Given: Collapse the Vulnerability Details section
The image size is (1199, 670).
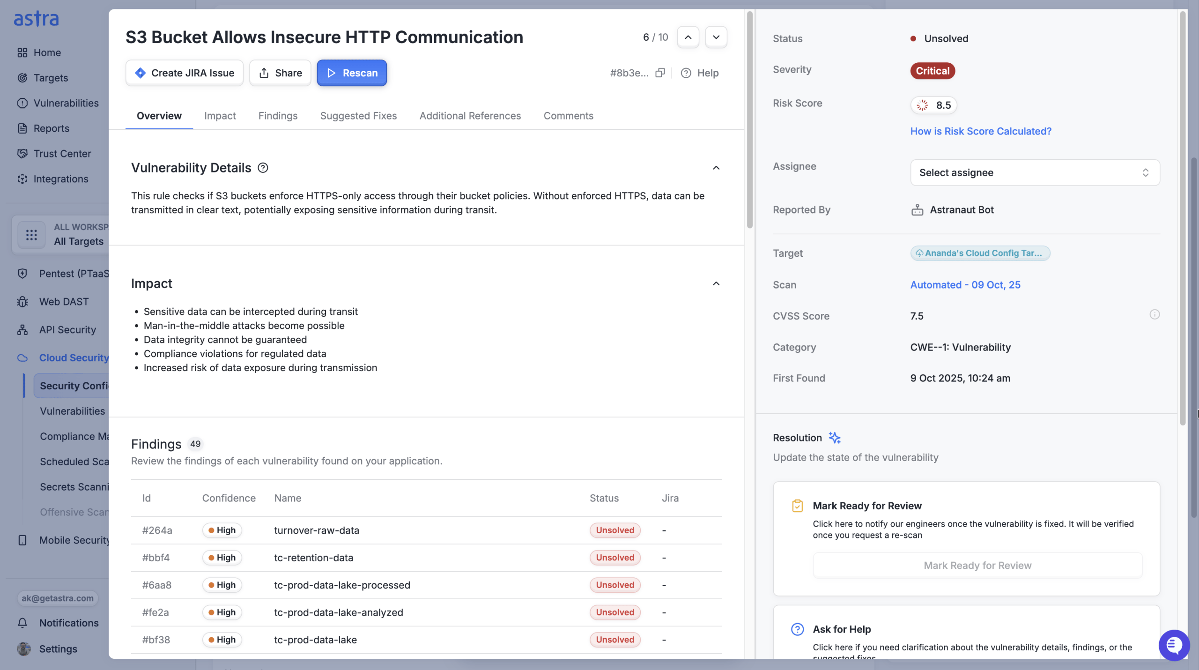Looking at the screenshot, I should coord(716,168).
